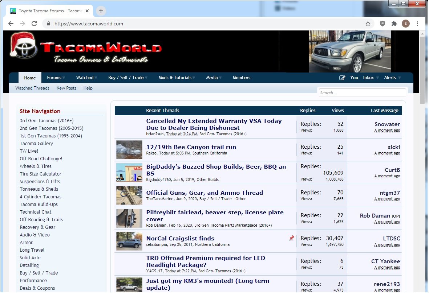Go to 3rd Gen Tacomas (2016+) in Site Navigation
Screen dimensions: 429x293
[x=46, y=120]
